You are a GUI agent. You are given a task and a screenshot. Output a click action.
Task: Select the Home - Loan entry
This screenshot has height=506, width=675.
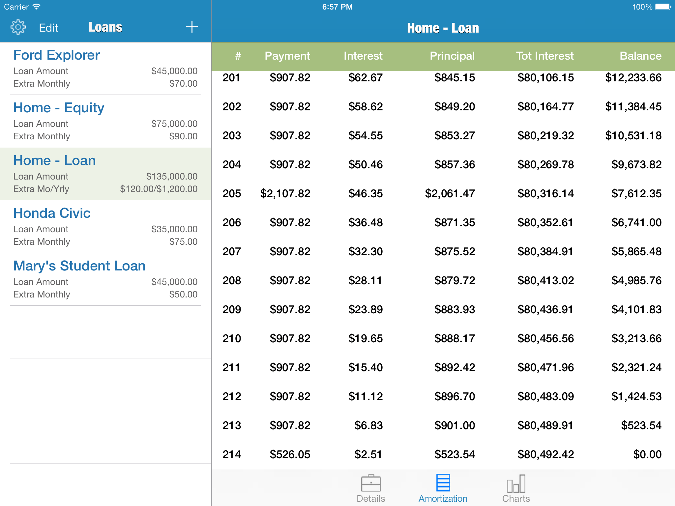(x=105, y=174)
